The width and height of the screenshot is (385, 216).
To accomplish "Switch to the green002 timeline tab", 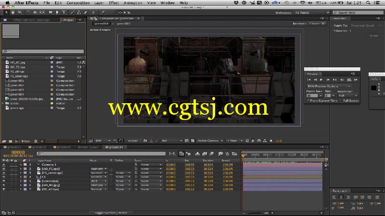I will pyautogui.click(x=39, y=147).
